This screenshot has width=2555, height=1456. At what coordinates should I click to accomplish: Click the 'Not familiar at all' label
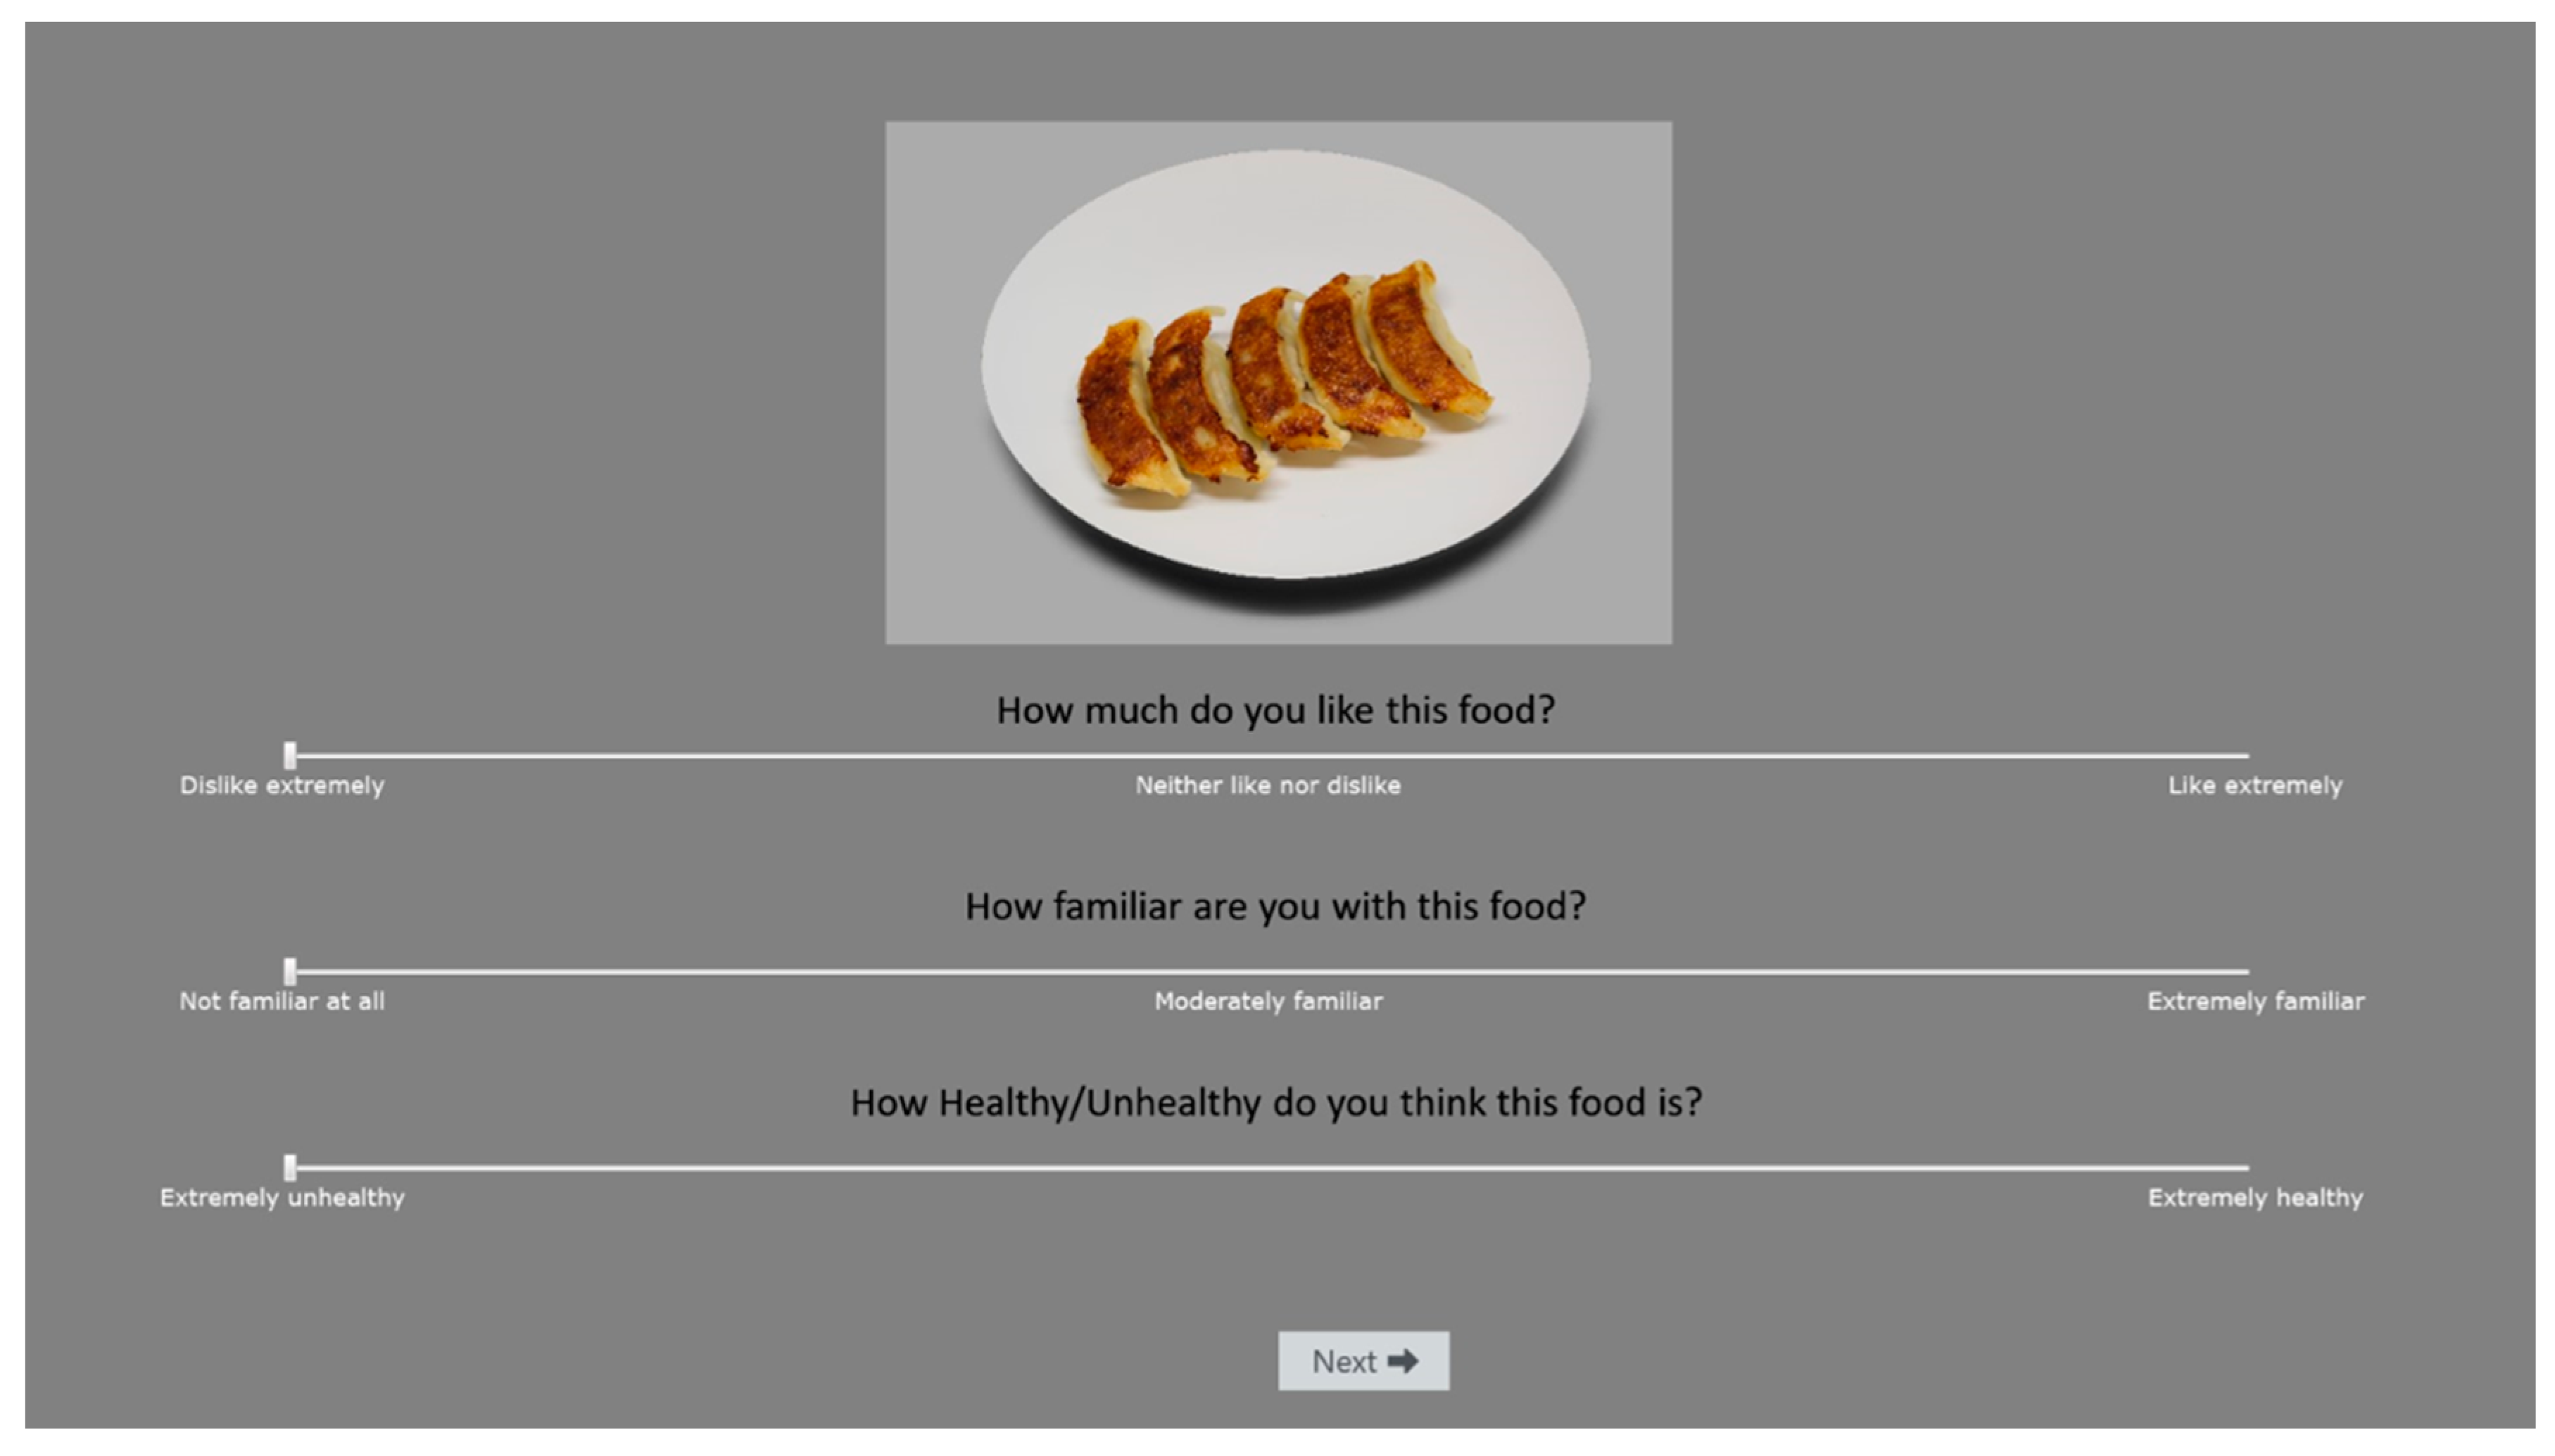[282, 1001]
